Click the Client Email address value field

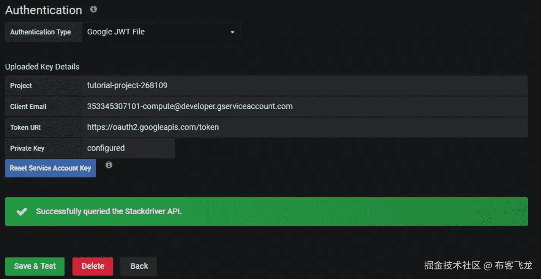[x=304, y=107]
